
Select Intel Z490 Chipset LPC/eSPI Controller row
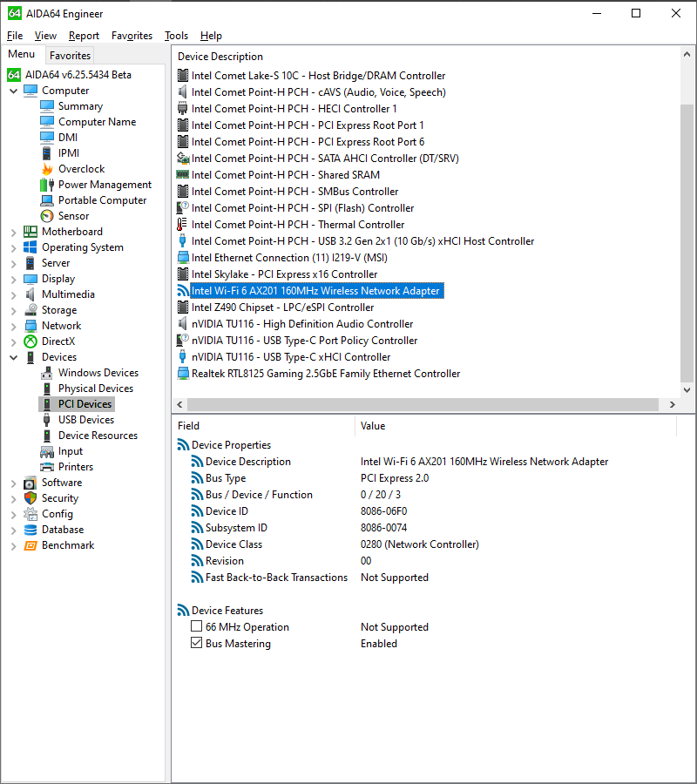coord(282,308)
